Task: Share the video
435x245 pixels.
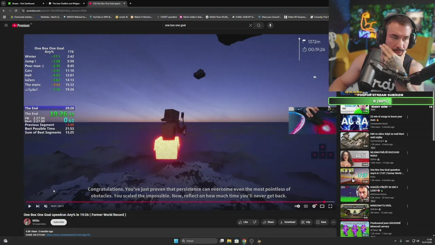Action: tap(268, 222)
